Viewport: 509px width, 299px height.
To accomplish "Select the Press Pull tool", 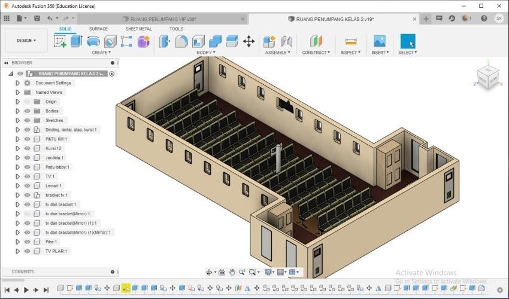I will (165, 41).
